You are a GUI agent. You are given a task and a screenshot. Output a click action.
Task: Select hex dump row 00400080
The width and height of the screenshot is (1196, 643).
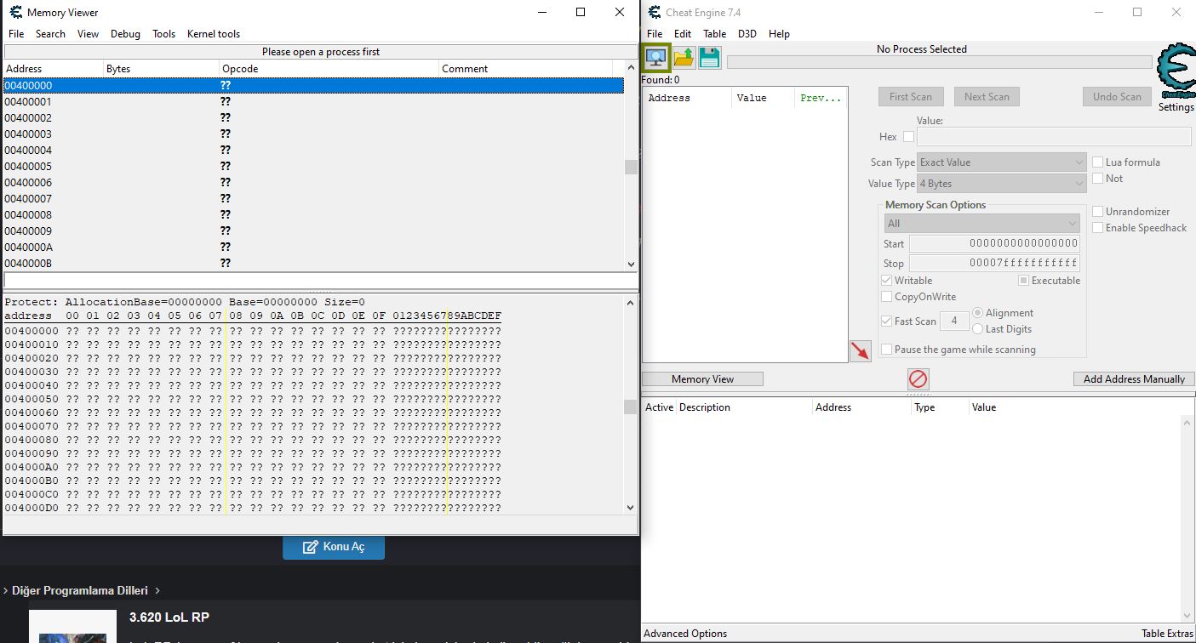click(x=253, y=441)
